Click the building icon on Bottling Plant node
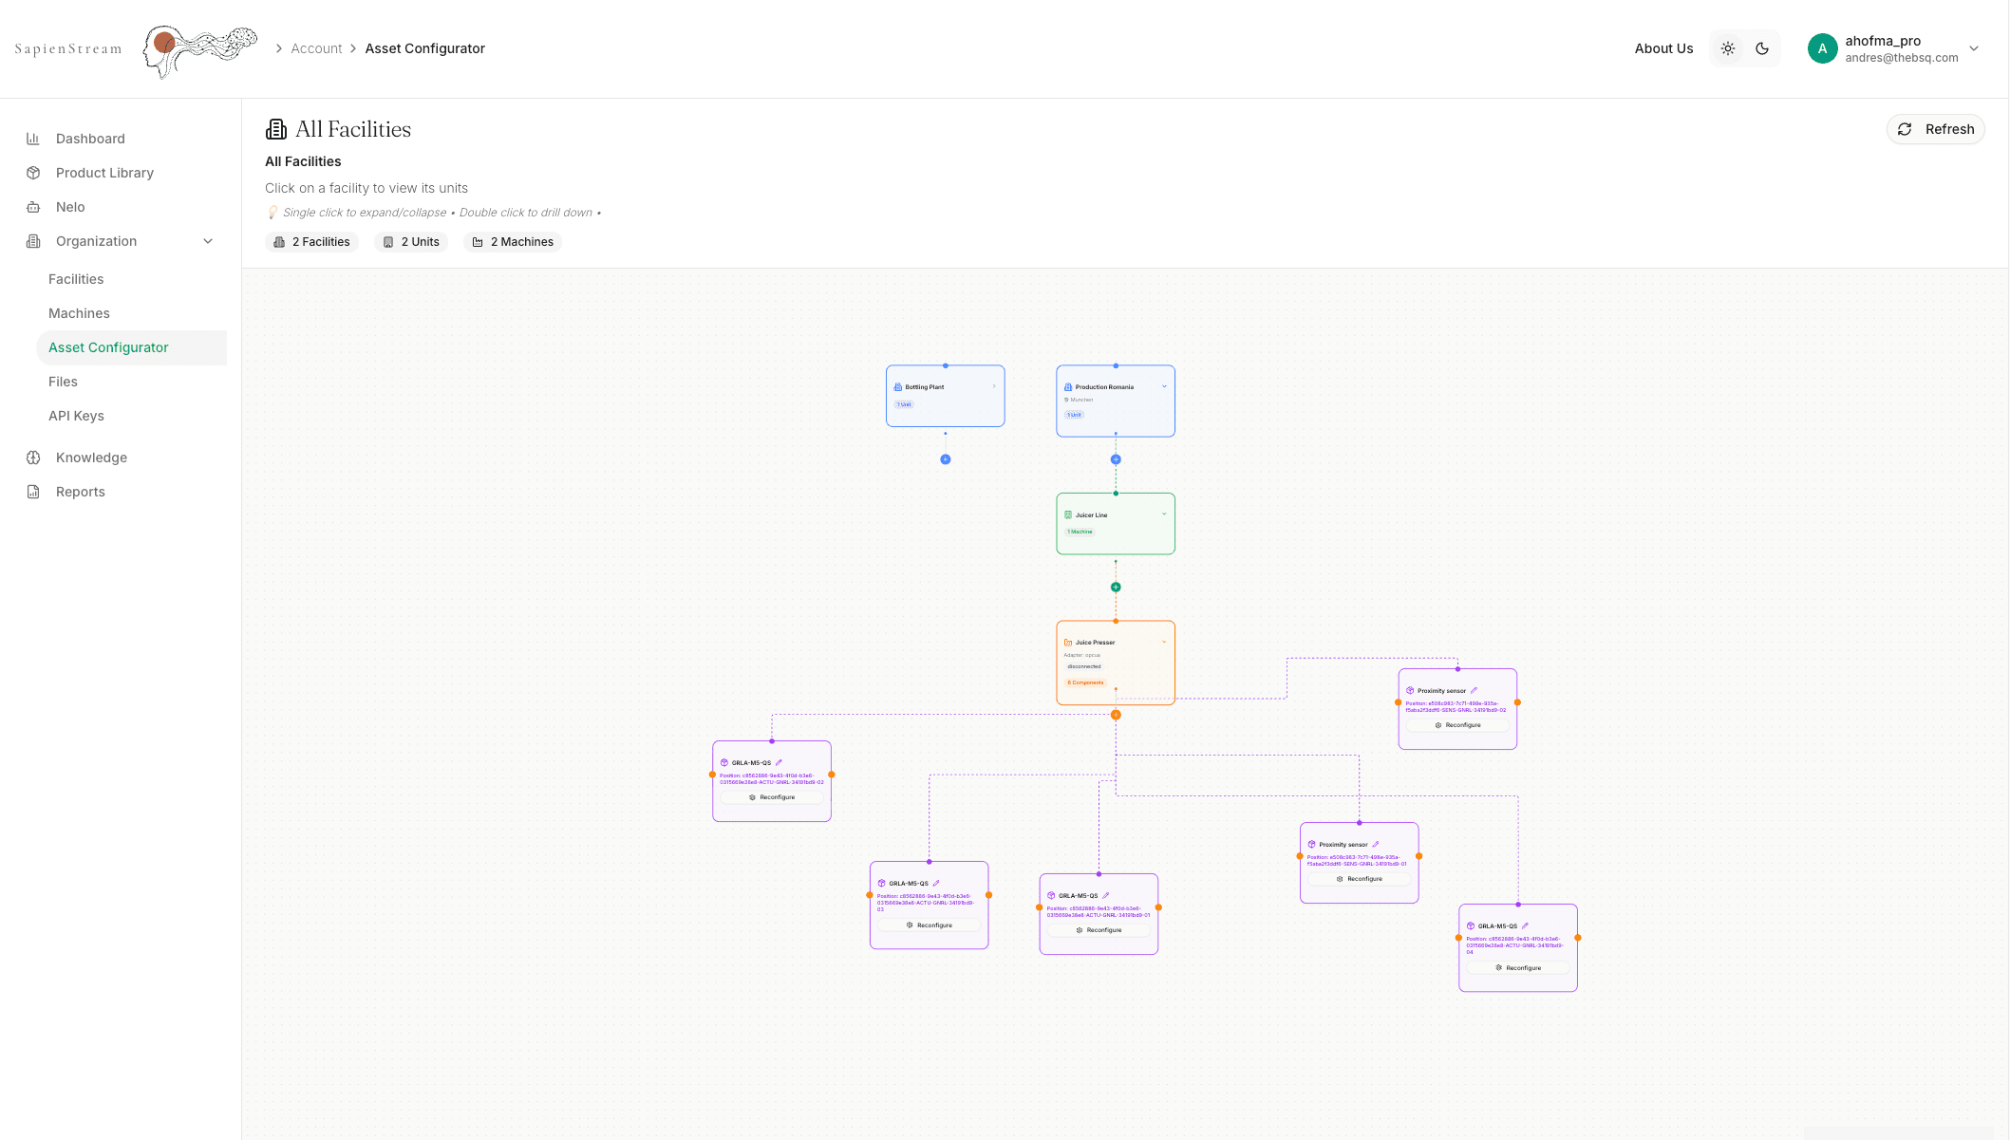The image size is (2010, 1140). pyautogui.click(x=896, y=386)
